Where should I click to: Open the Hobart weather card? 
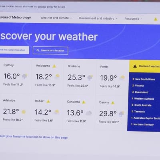(x=47, y=111)
